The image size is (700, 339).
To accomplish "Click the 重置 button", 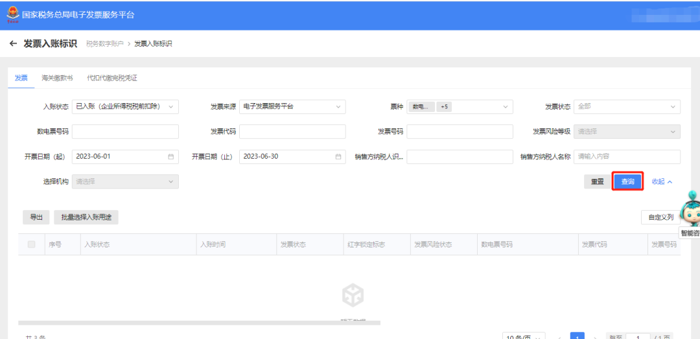I will tap(597, 181).
